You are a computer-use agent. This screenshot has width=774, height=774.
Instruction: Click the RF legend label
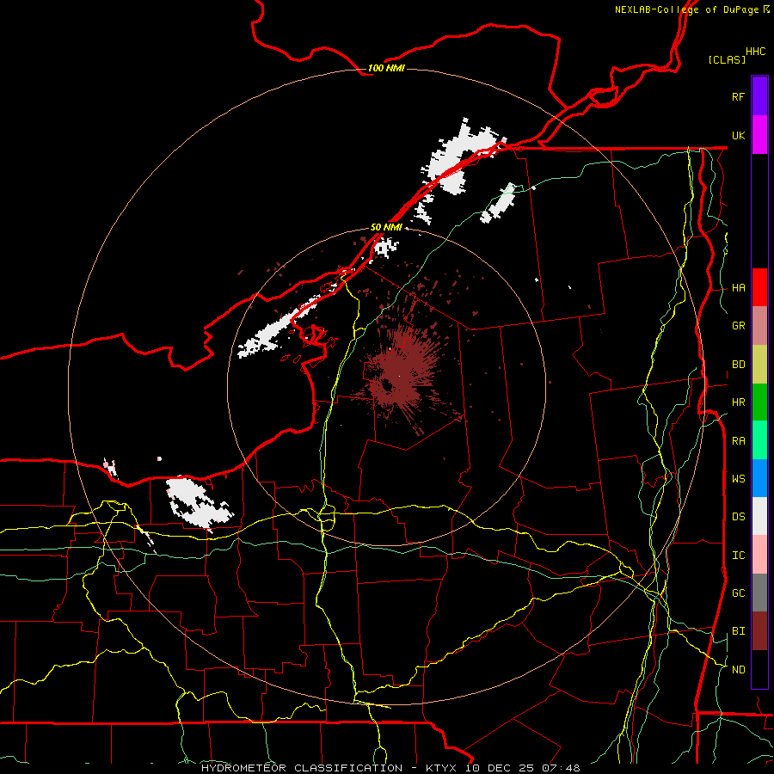(739, 96)
